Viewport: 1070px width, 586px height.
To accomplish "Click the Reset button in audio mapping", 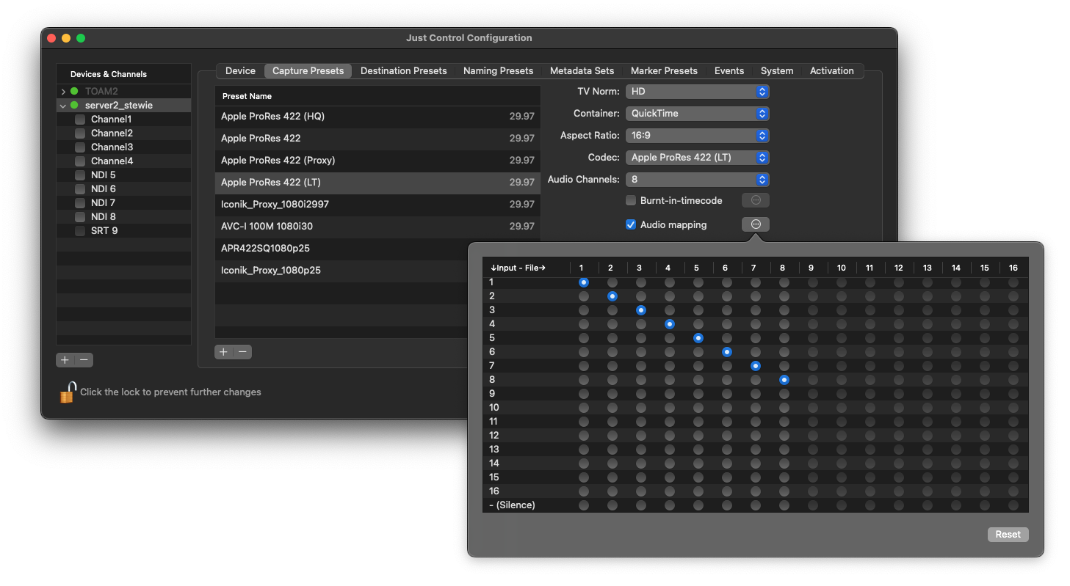I will pos(1008,535).
